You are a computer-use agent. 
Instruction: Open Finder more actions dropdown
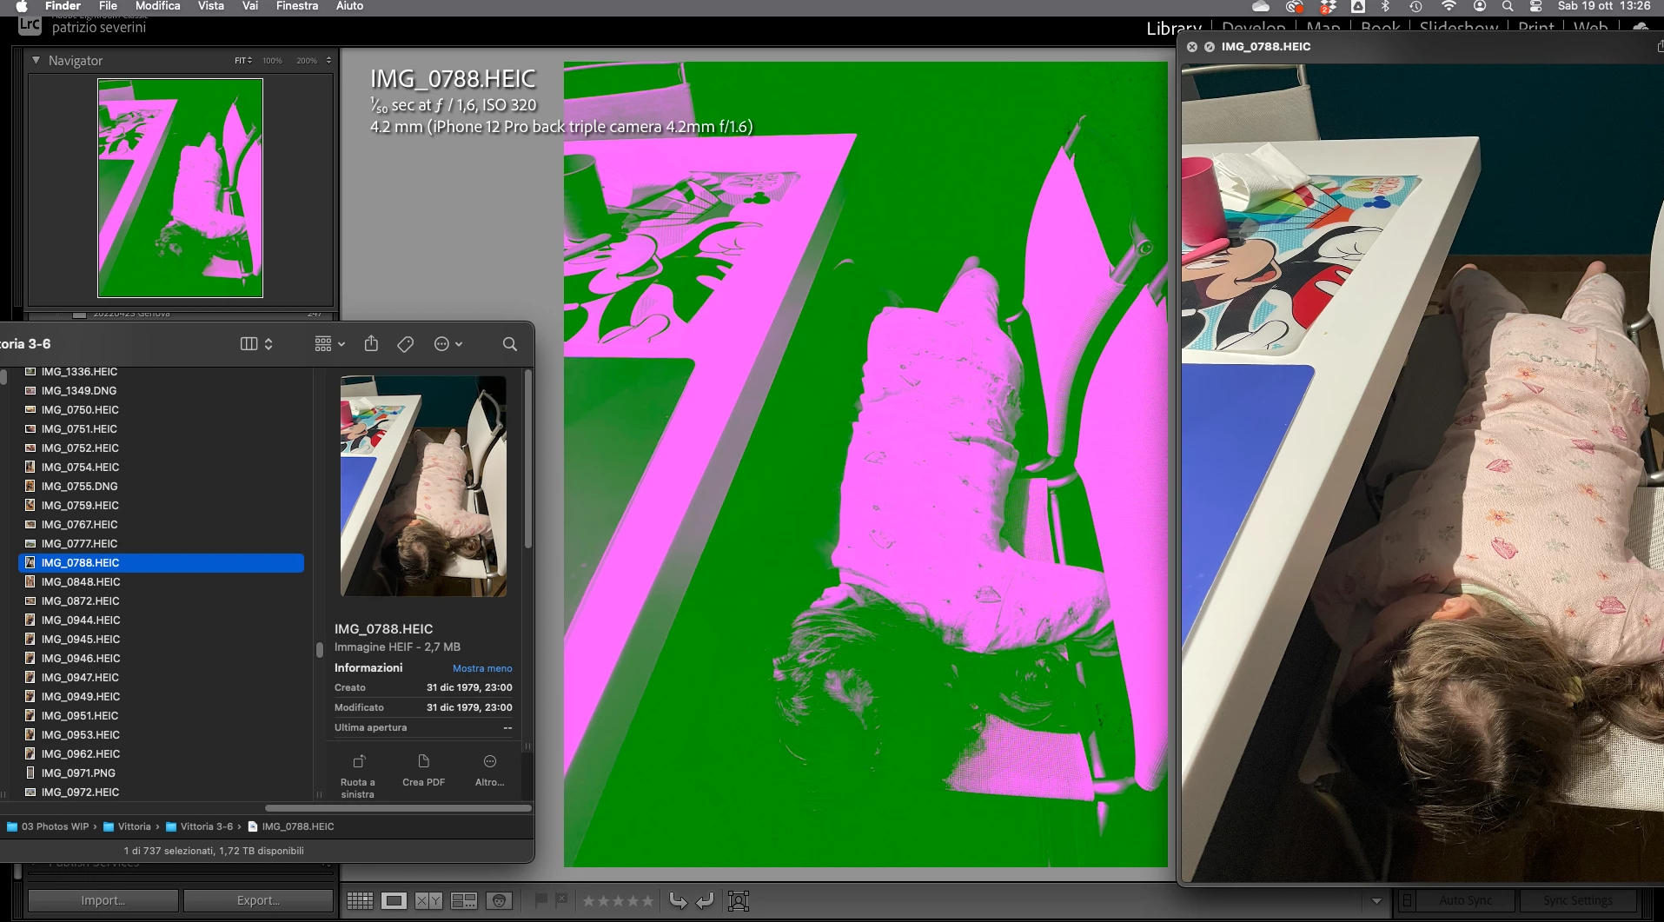pyautogui.click(x=448, y=344)
